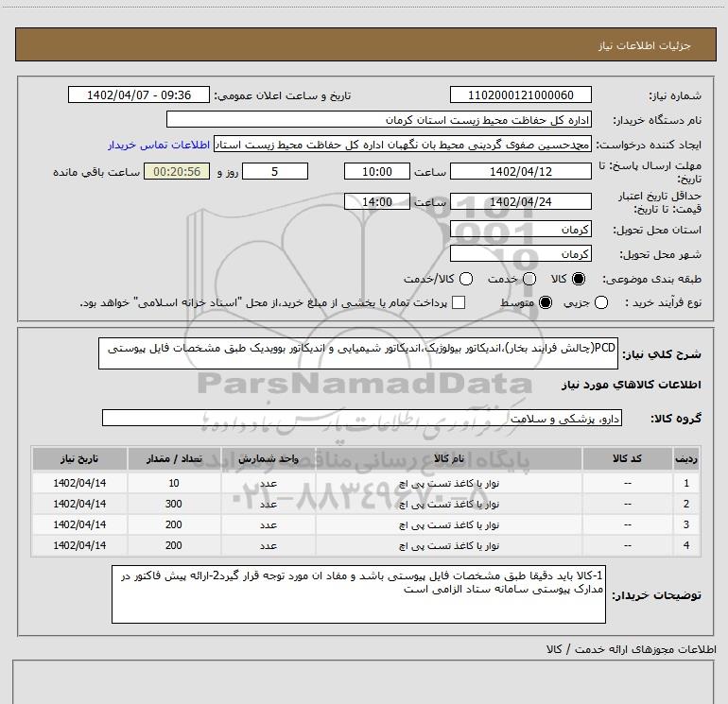Select the کالا radio button
Screen dimensions: 728x704
click(x=579, y=279)
